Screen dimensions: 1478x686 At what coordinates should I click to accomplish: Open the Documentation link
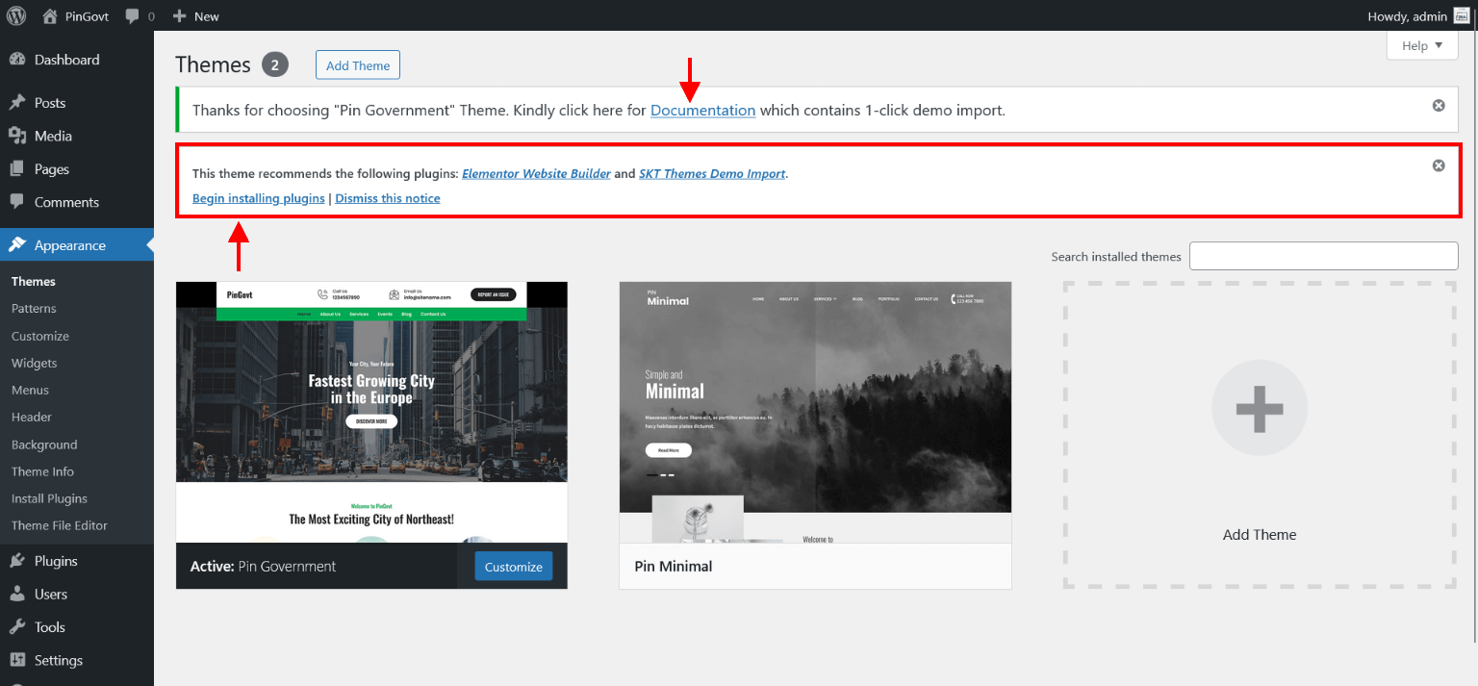pos(702,111)
